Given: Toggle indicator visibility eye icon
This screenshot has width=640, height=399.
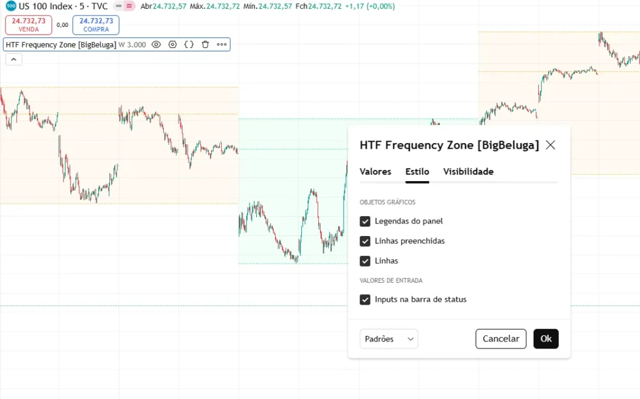Looking at the screenshot, I should coord(156,44).
